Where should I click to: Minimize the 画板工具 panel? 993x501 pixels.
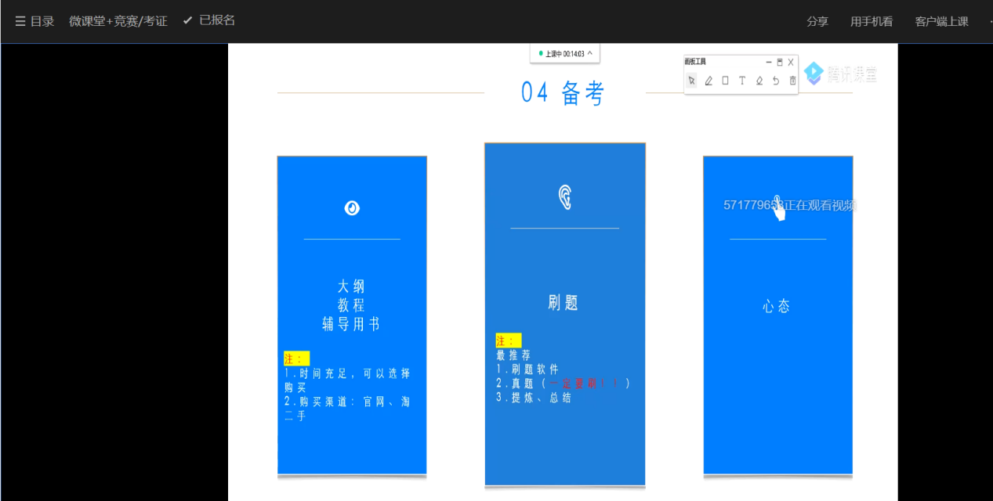click(x=768, y=62)
